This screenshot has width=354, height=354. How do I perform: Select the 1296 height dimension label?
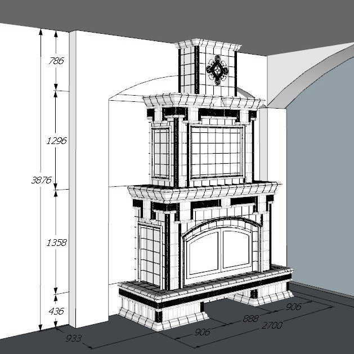pos(56,141)
